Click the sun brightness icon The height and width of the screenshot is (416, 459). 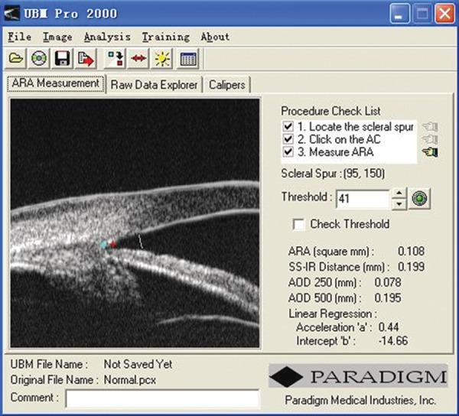coord(162,58)
